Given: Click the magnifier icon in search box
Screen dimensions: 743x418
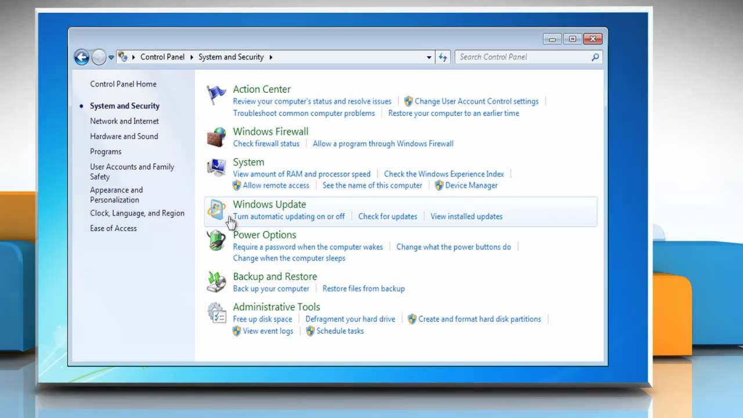Looking at the screenshot, I should [595, 57].
